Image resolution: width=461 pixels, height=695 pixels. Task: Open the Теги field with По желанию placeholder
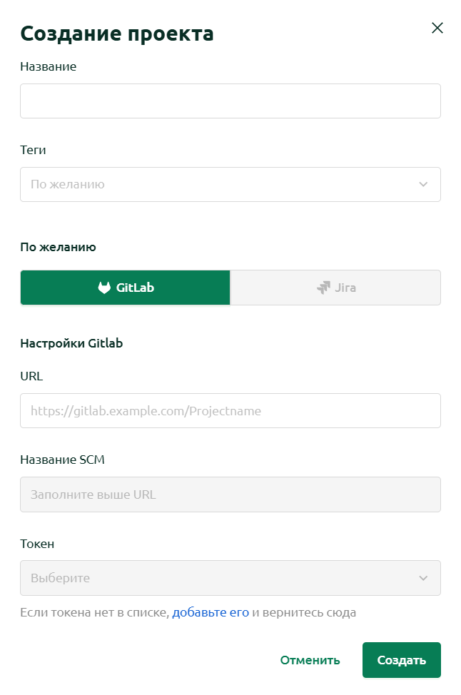click(230, 184)
